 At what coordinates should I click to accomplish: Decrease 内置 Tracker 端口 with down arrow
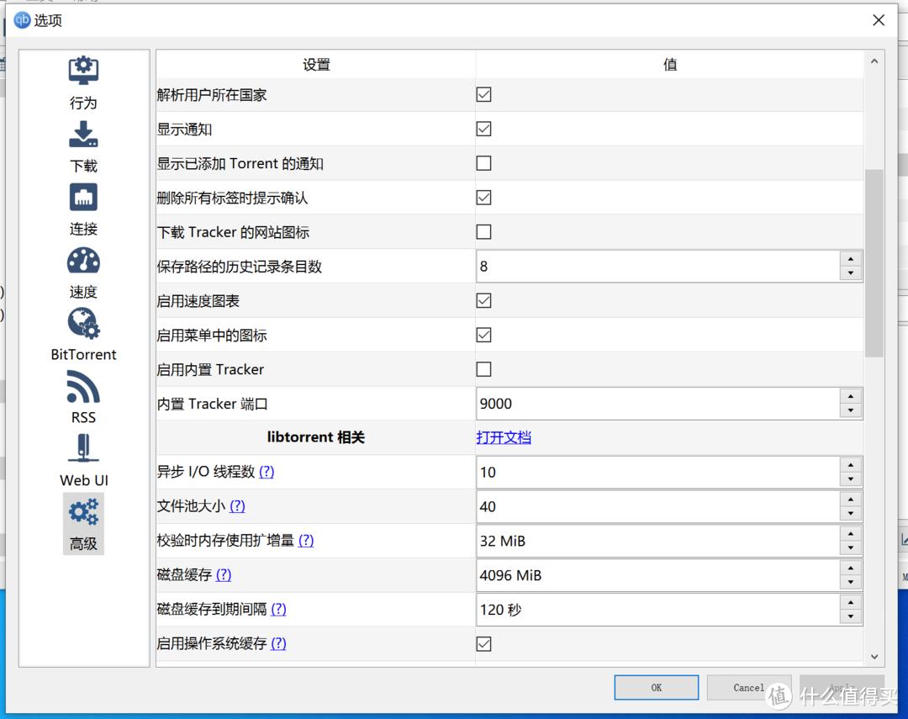coord(851,410)
